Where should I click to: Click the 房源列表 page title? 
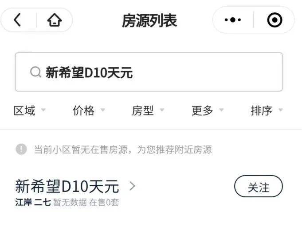[149, 20]
